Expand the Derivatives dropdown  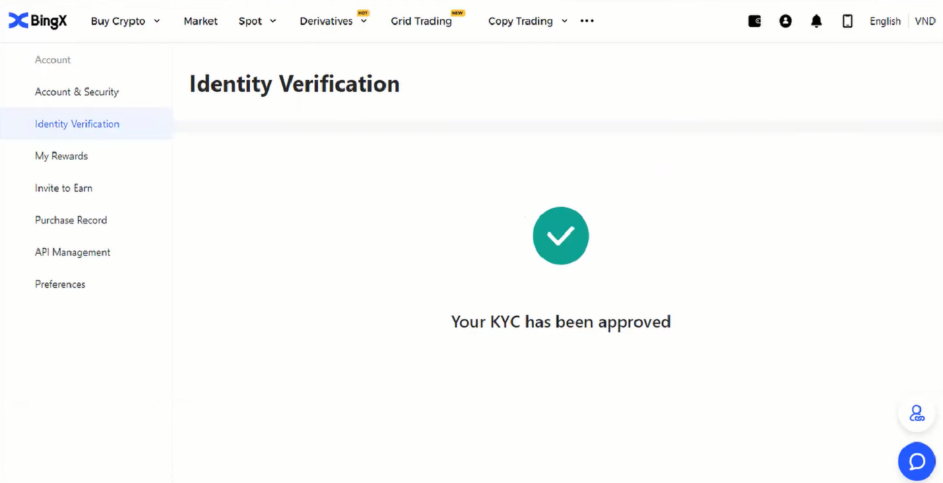click(333, 21)
